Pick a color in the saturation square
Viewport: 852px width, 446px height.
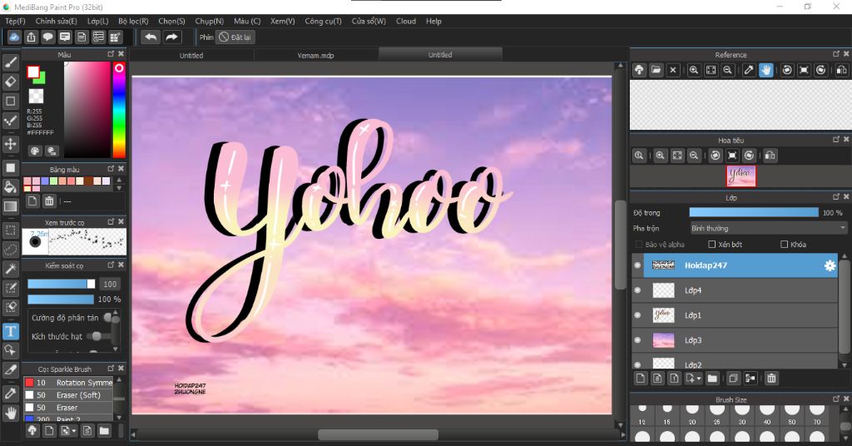(x=87, y=110)
